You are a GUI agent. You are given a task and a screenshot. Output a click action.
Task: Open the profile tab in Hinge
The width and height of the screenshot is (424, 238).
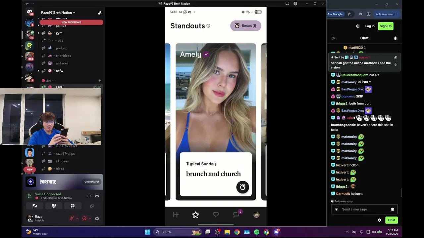click(256, 215)
